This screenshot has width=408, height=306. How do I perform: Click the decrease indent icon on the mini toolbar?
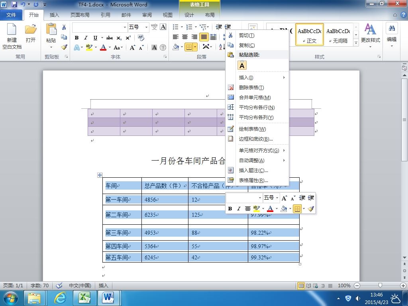(302, 198)
